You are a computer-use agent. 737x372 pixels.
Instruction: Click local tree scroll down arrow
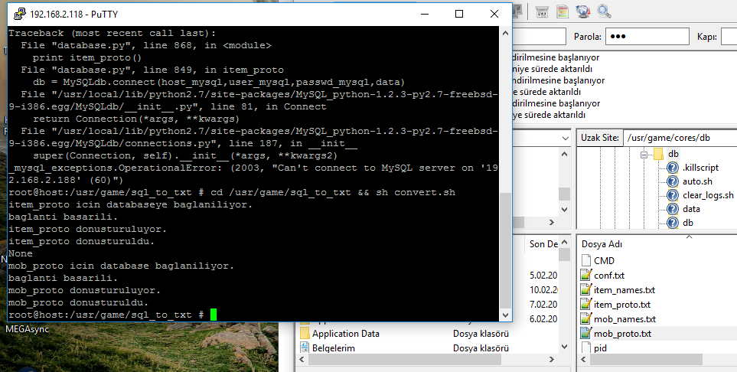(x=566, y=209)
